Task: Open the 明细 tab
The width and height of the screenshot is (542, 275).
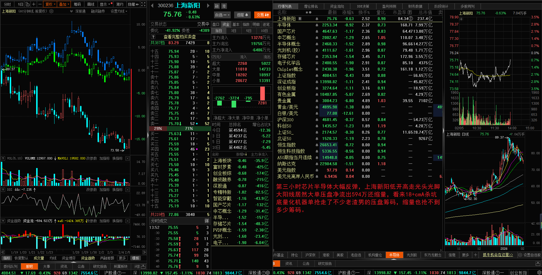Action: coord(256,24)
